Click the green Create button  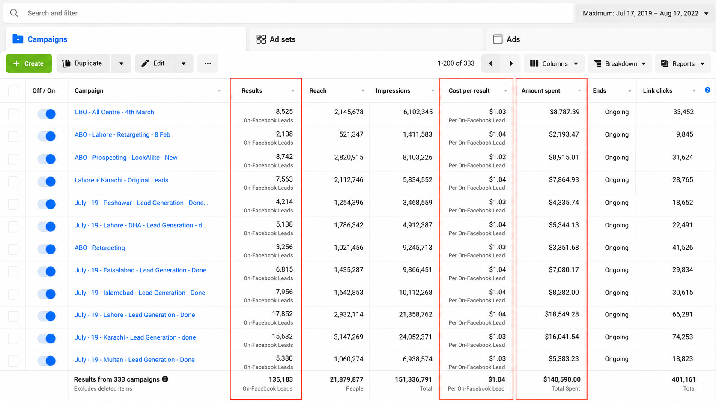(x=29, y=63)
